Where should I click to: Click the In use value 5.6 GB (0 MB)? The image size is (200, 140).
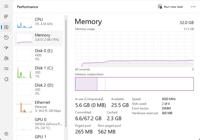pyautogui.click(x=91, y=105)
